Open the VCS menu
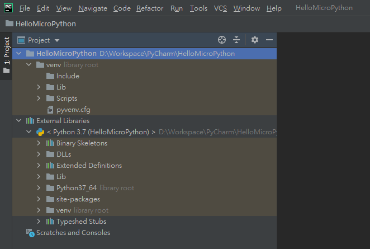 point(220,8)
